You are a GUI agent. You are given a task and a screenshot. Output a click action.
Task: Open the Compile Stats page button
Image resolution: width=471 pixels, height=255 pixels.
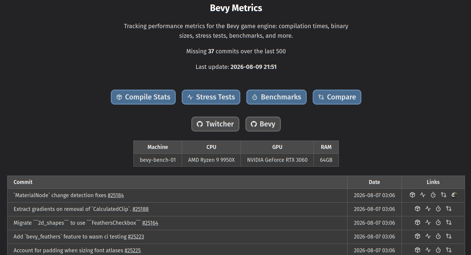143,97
